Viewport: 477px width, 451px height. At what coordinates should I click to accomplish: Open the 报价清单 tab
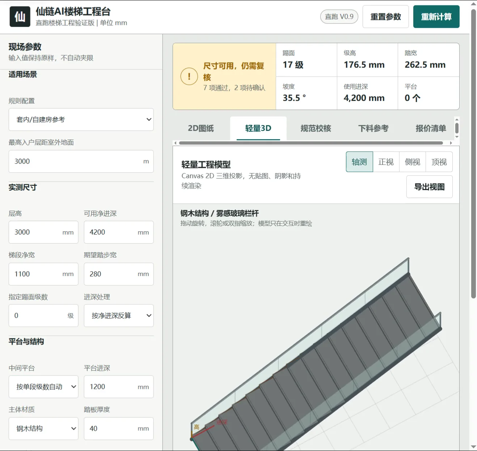tap(431, 128)
